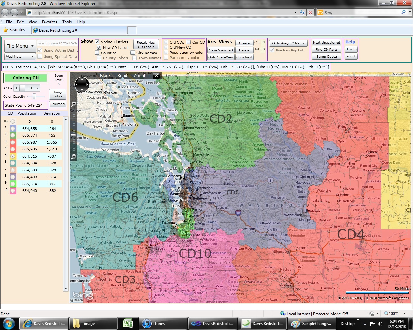The height and width of the screenshot is (330, 413).
Task: Click the Color Opacity slider
Action: click(34, 96)
